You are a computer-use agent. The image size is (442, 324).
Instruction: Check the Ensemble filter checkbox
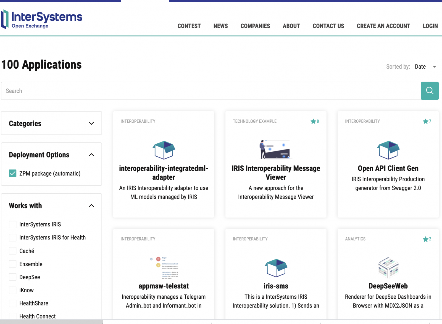pyautogui.click(x=13, y=264)
